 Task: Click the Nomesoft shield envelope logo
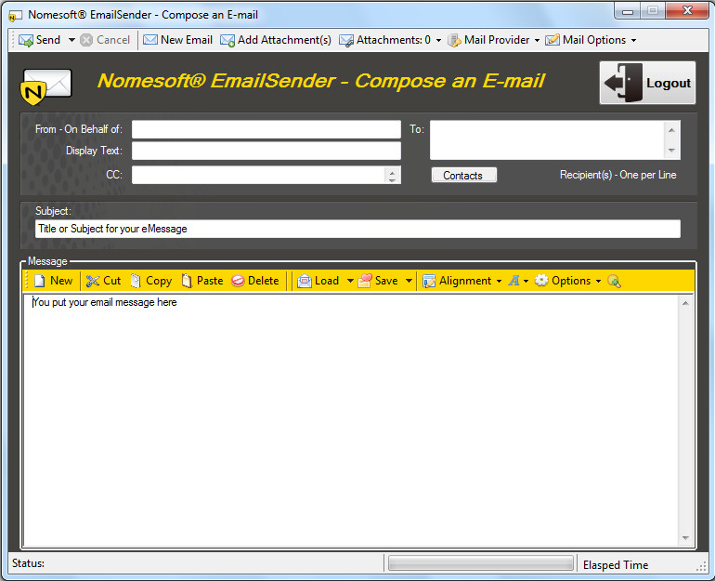(x=46, y=86)
